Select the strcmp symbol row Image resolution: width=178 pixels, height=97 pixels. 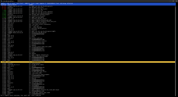[88, 35]
